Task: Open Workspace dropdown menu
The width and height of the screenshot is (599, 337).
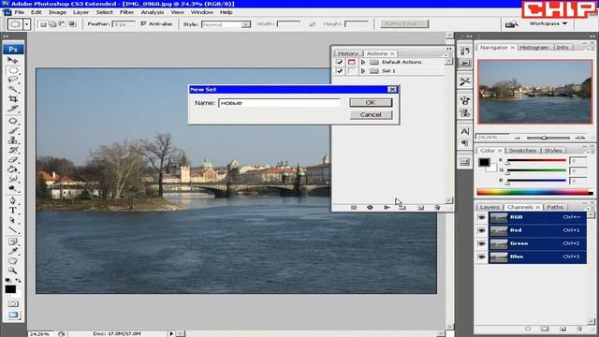Action: click(548, 23)
